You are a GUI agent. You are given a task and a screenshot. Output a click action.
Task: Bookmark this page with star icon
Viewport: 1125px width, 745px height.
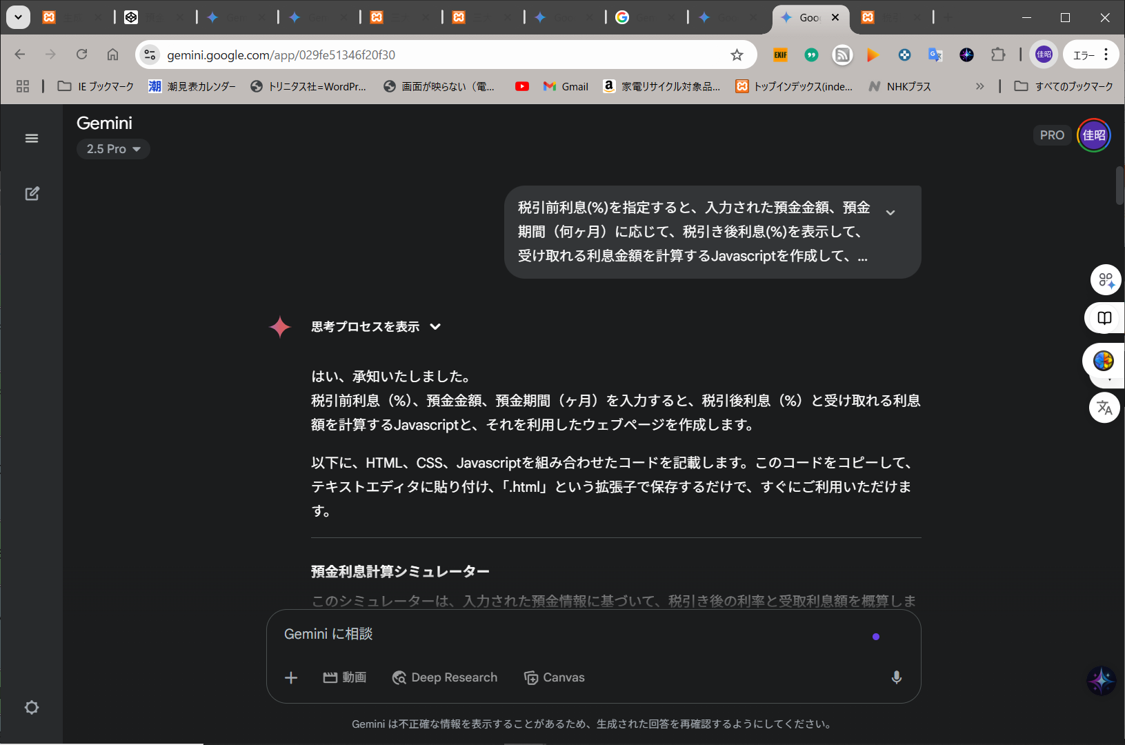click(x=737, y=54)
